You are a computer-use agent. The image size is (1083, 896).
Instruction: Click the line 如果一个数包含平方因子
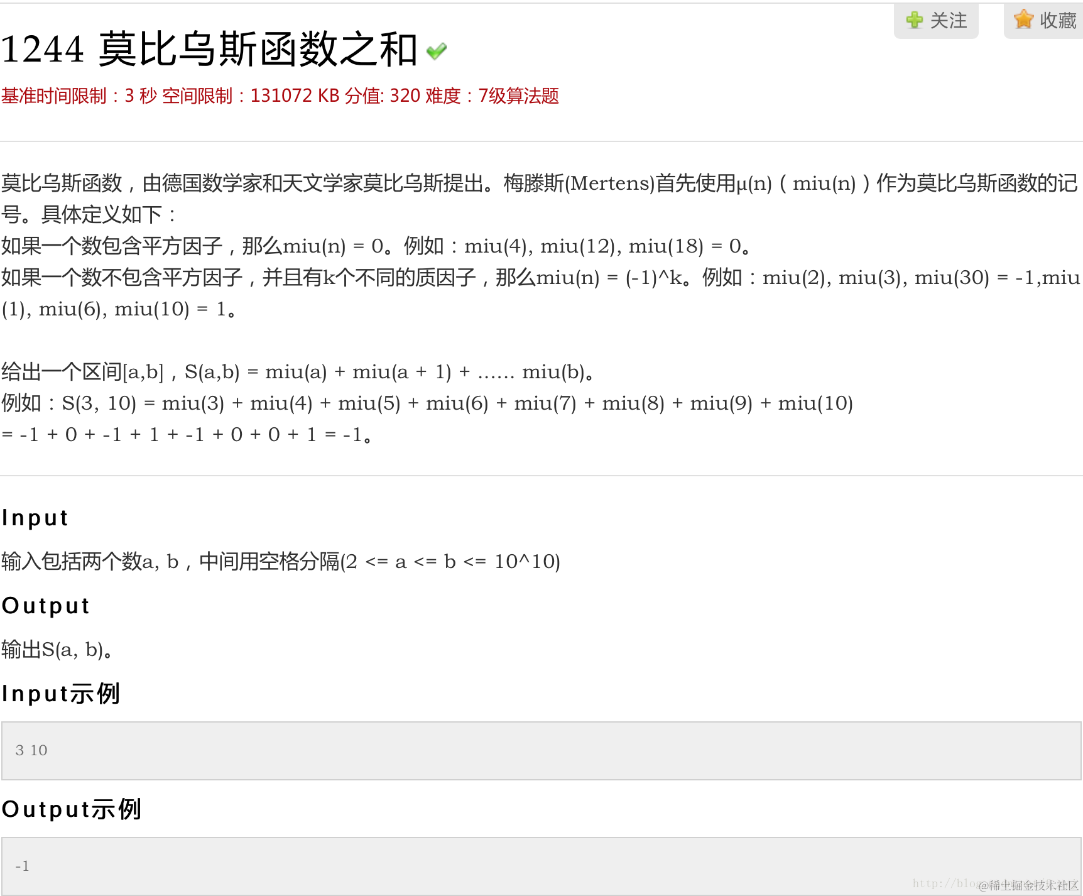click(377, 246)
